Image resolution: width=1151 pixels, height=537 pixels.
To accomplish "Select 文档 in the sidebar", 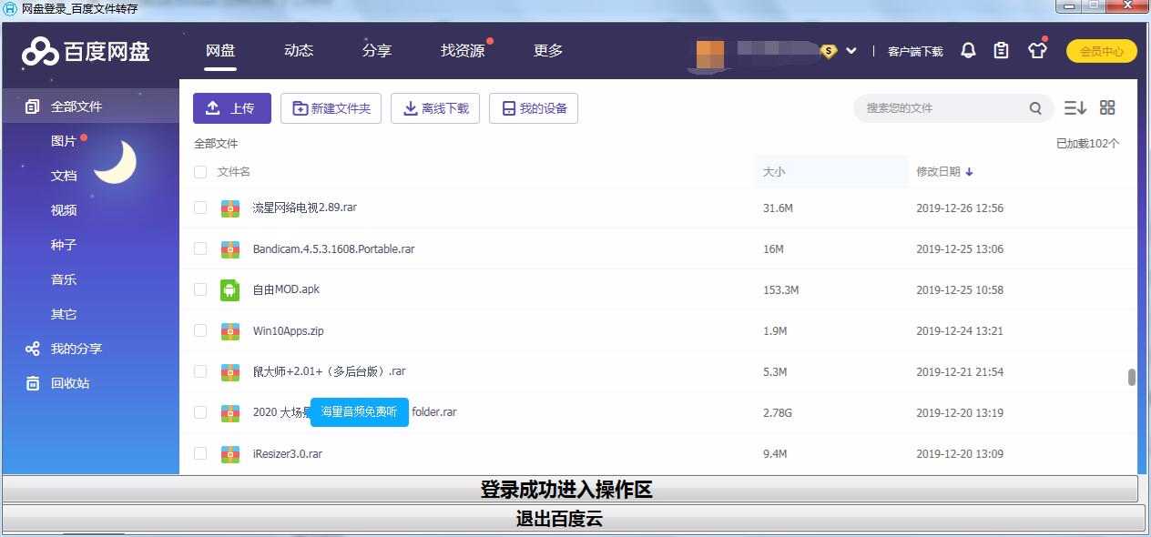I will [64, 176].
